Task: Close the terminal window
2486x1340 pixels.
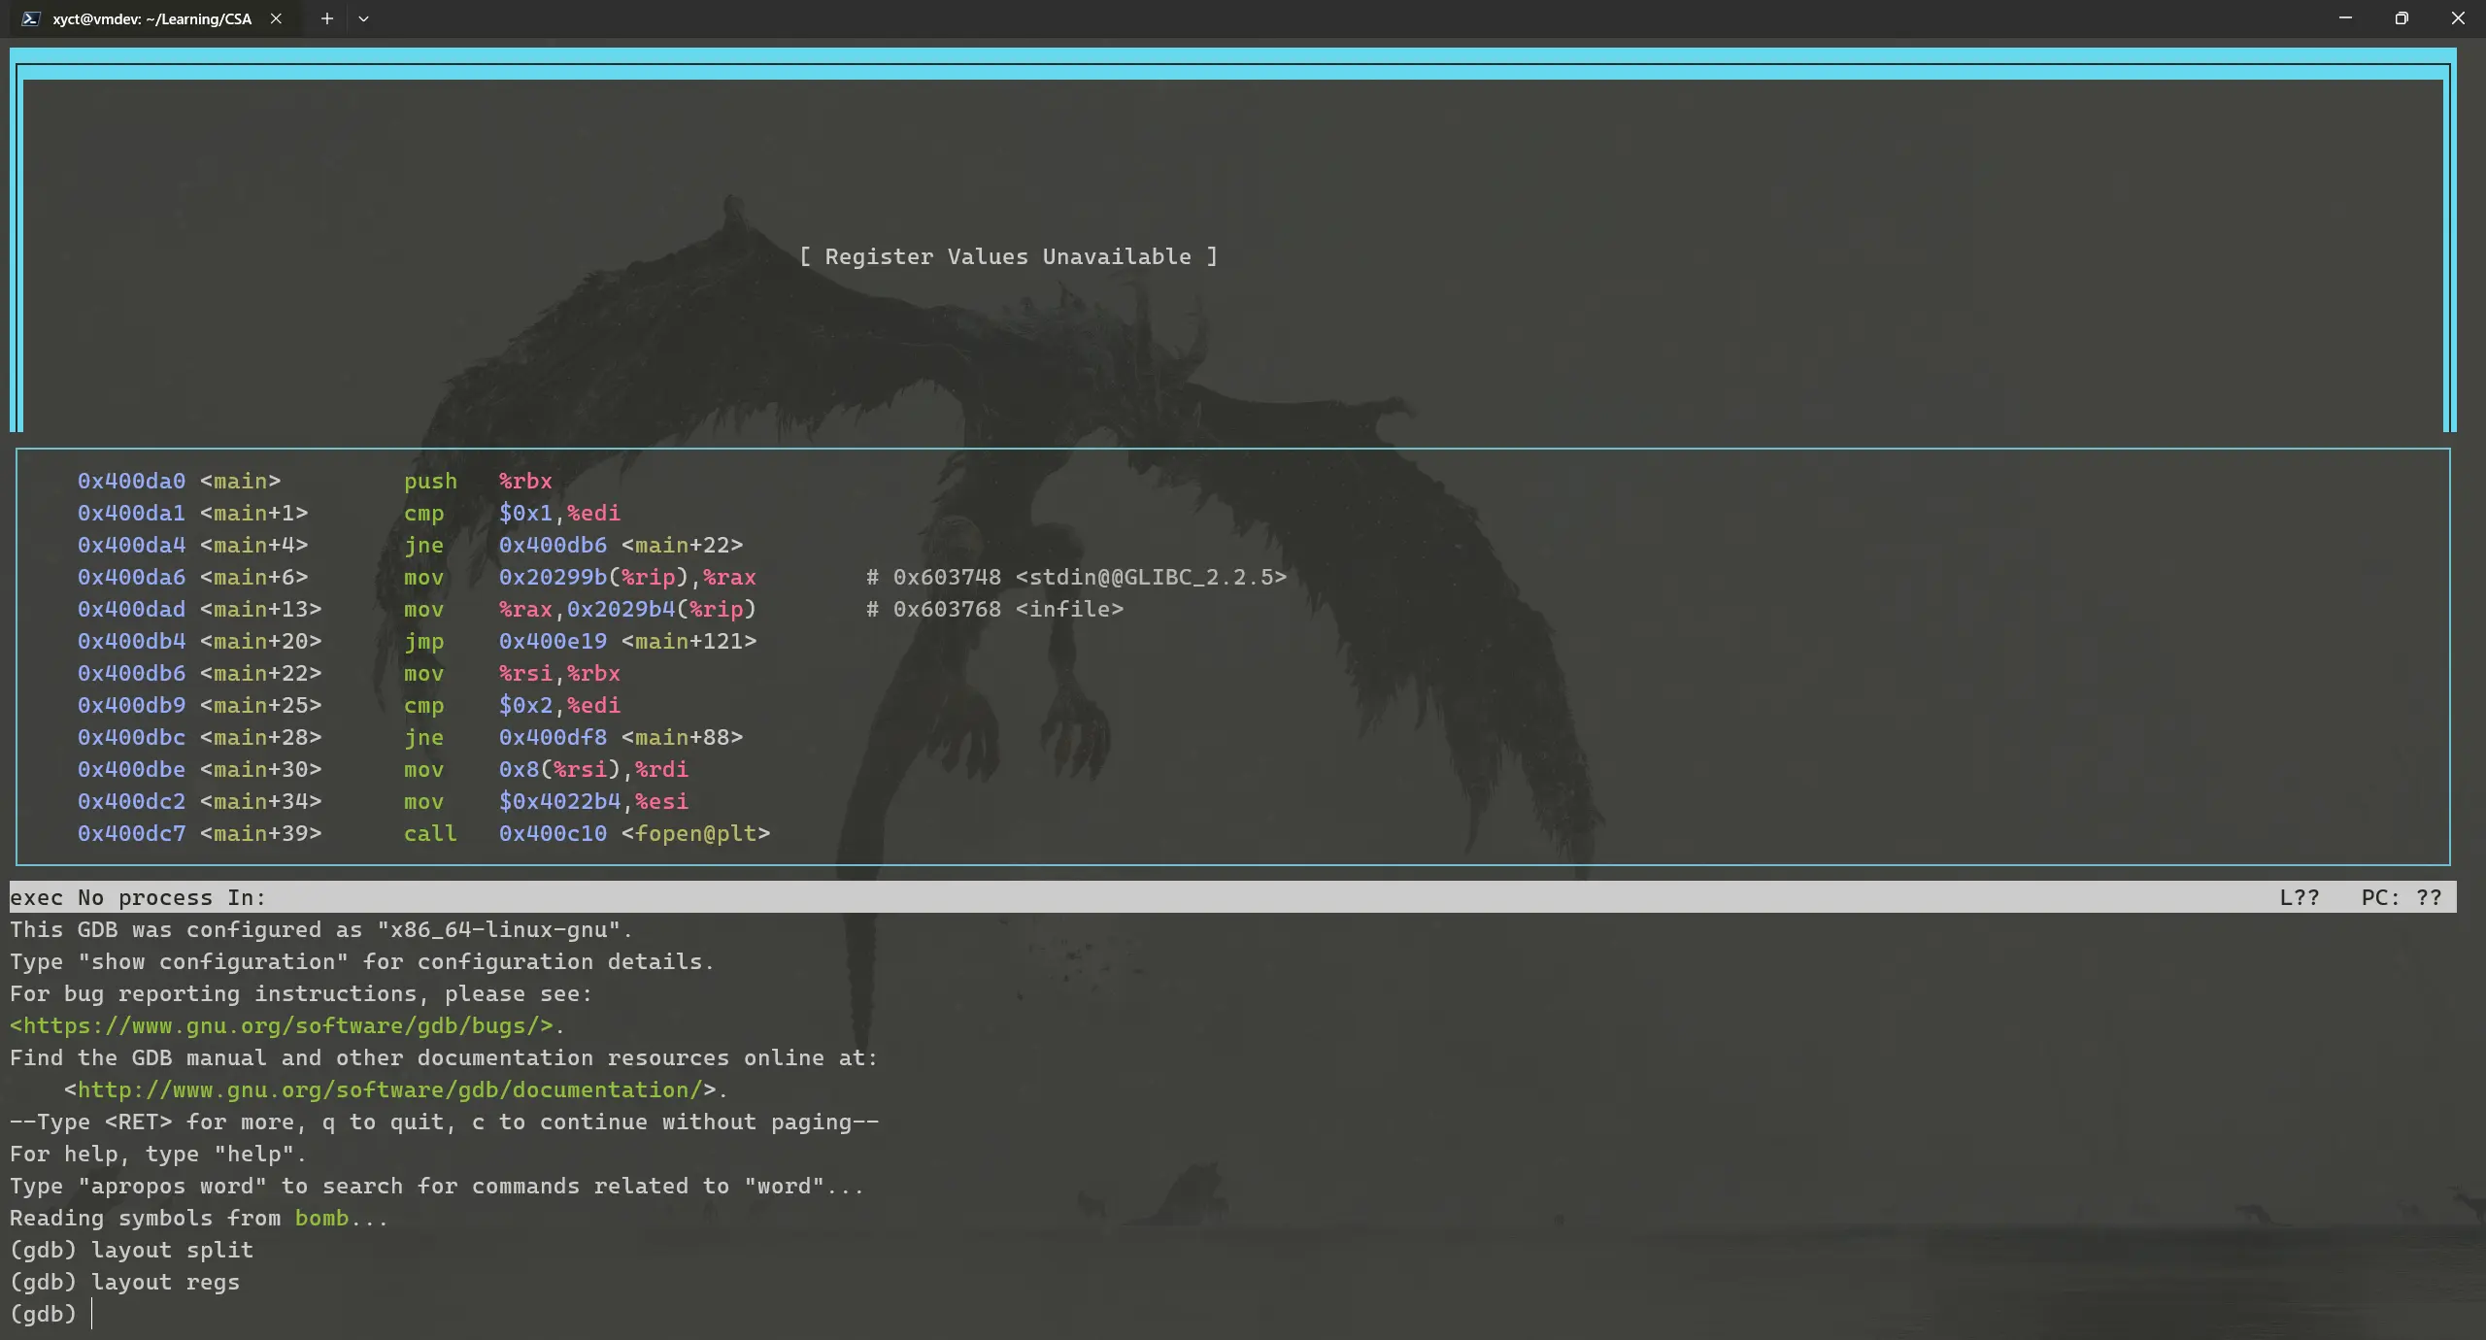Action: pos(2458,18)
